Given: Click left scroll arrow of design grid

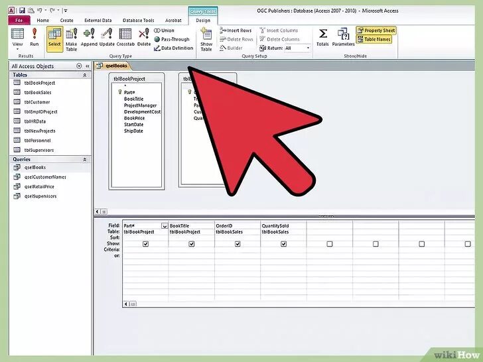Looking at the screenshot, I should (125, 304).
